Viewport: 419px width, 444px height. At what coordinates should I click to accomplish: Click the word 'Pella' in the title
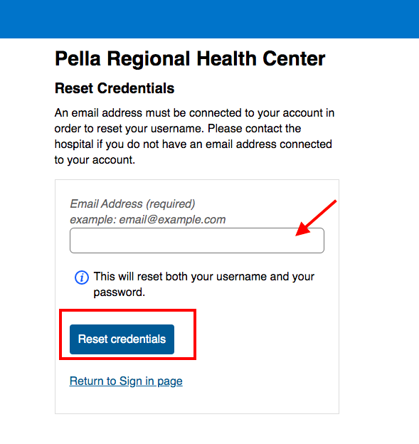tap(78, 58)
